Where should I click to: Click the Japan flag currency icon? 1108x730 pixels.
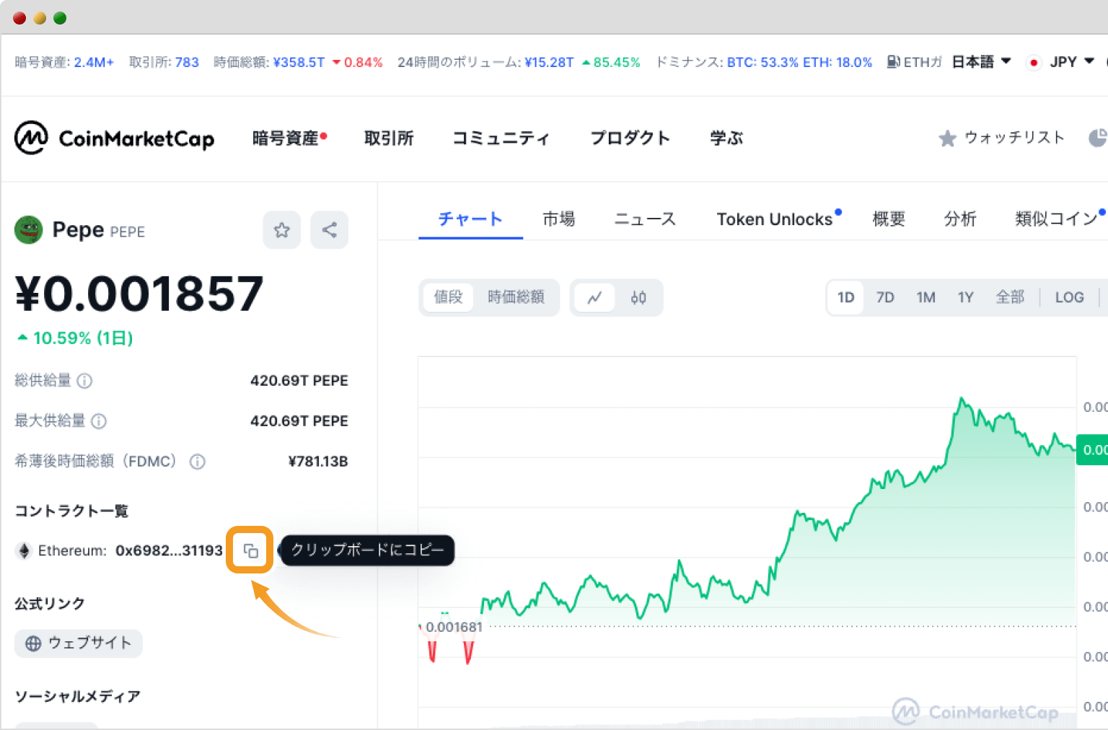1034,62
